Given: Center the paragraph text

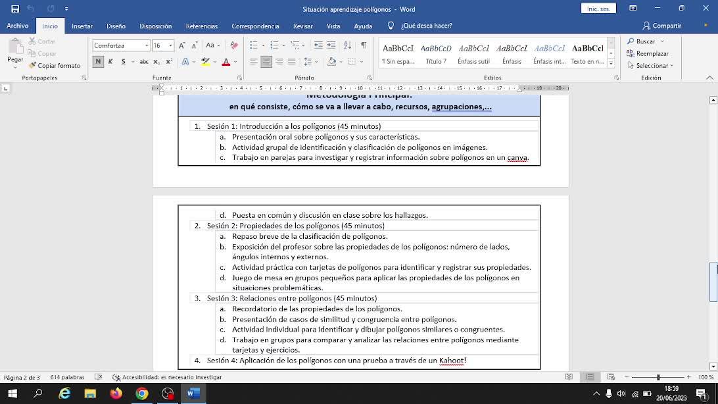Looking at the screenshot, I should [x=266, y=61].
